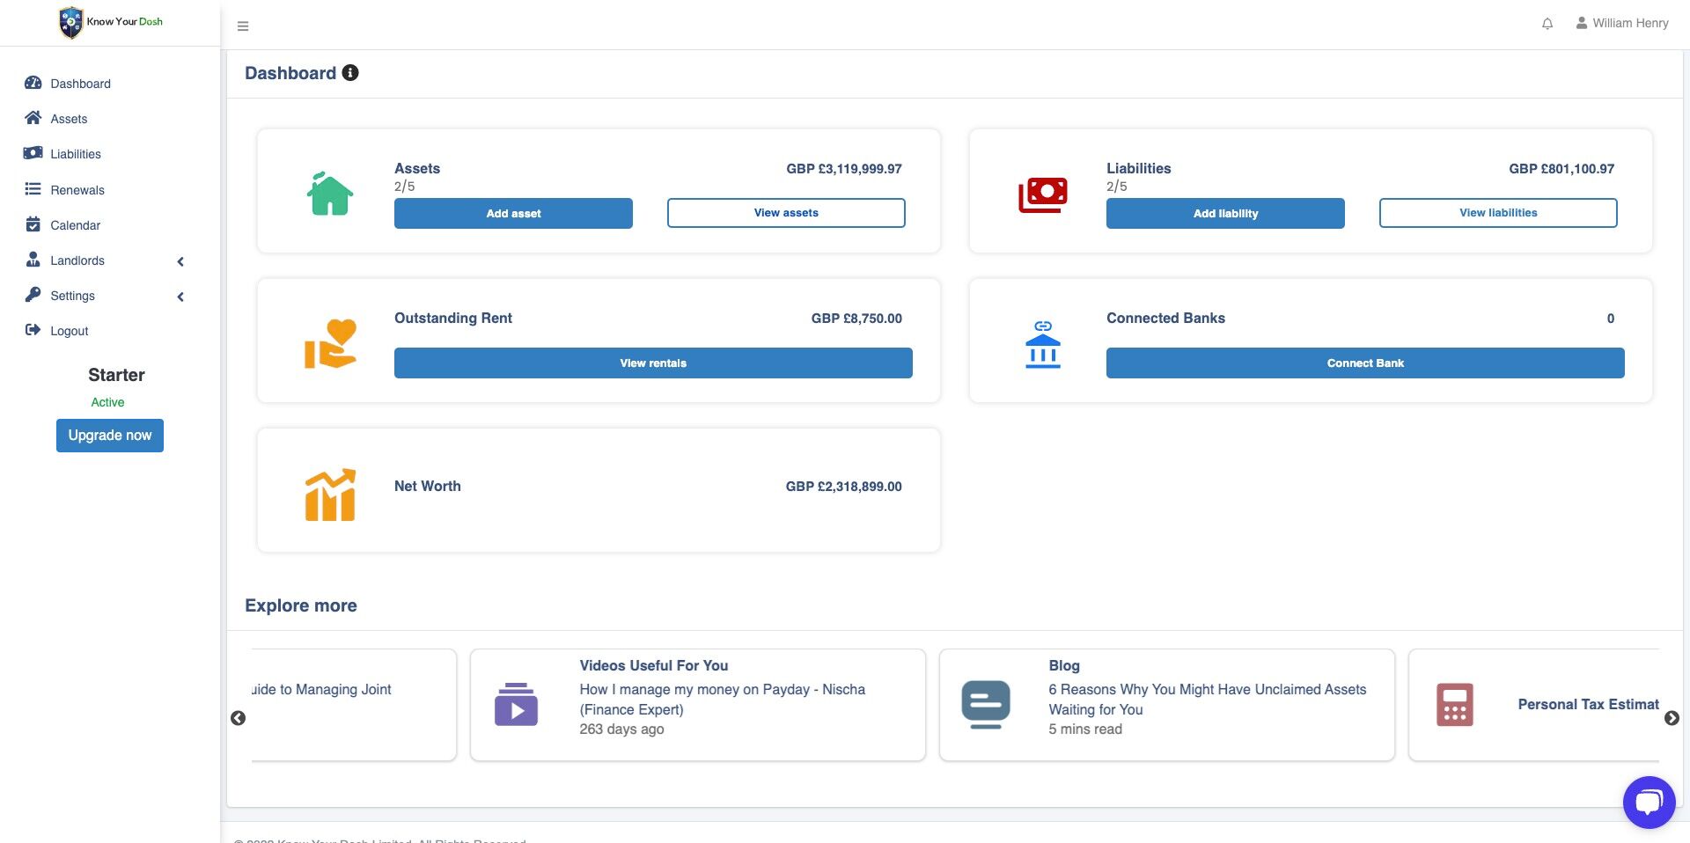The image size is (1690, 843).
Task: Click the Dashboard info icon
Action: [350, 73]
